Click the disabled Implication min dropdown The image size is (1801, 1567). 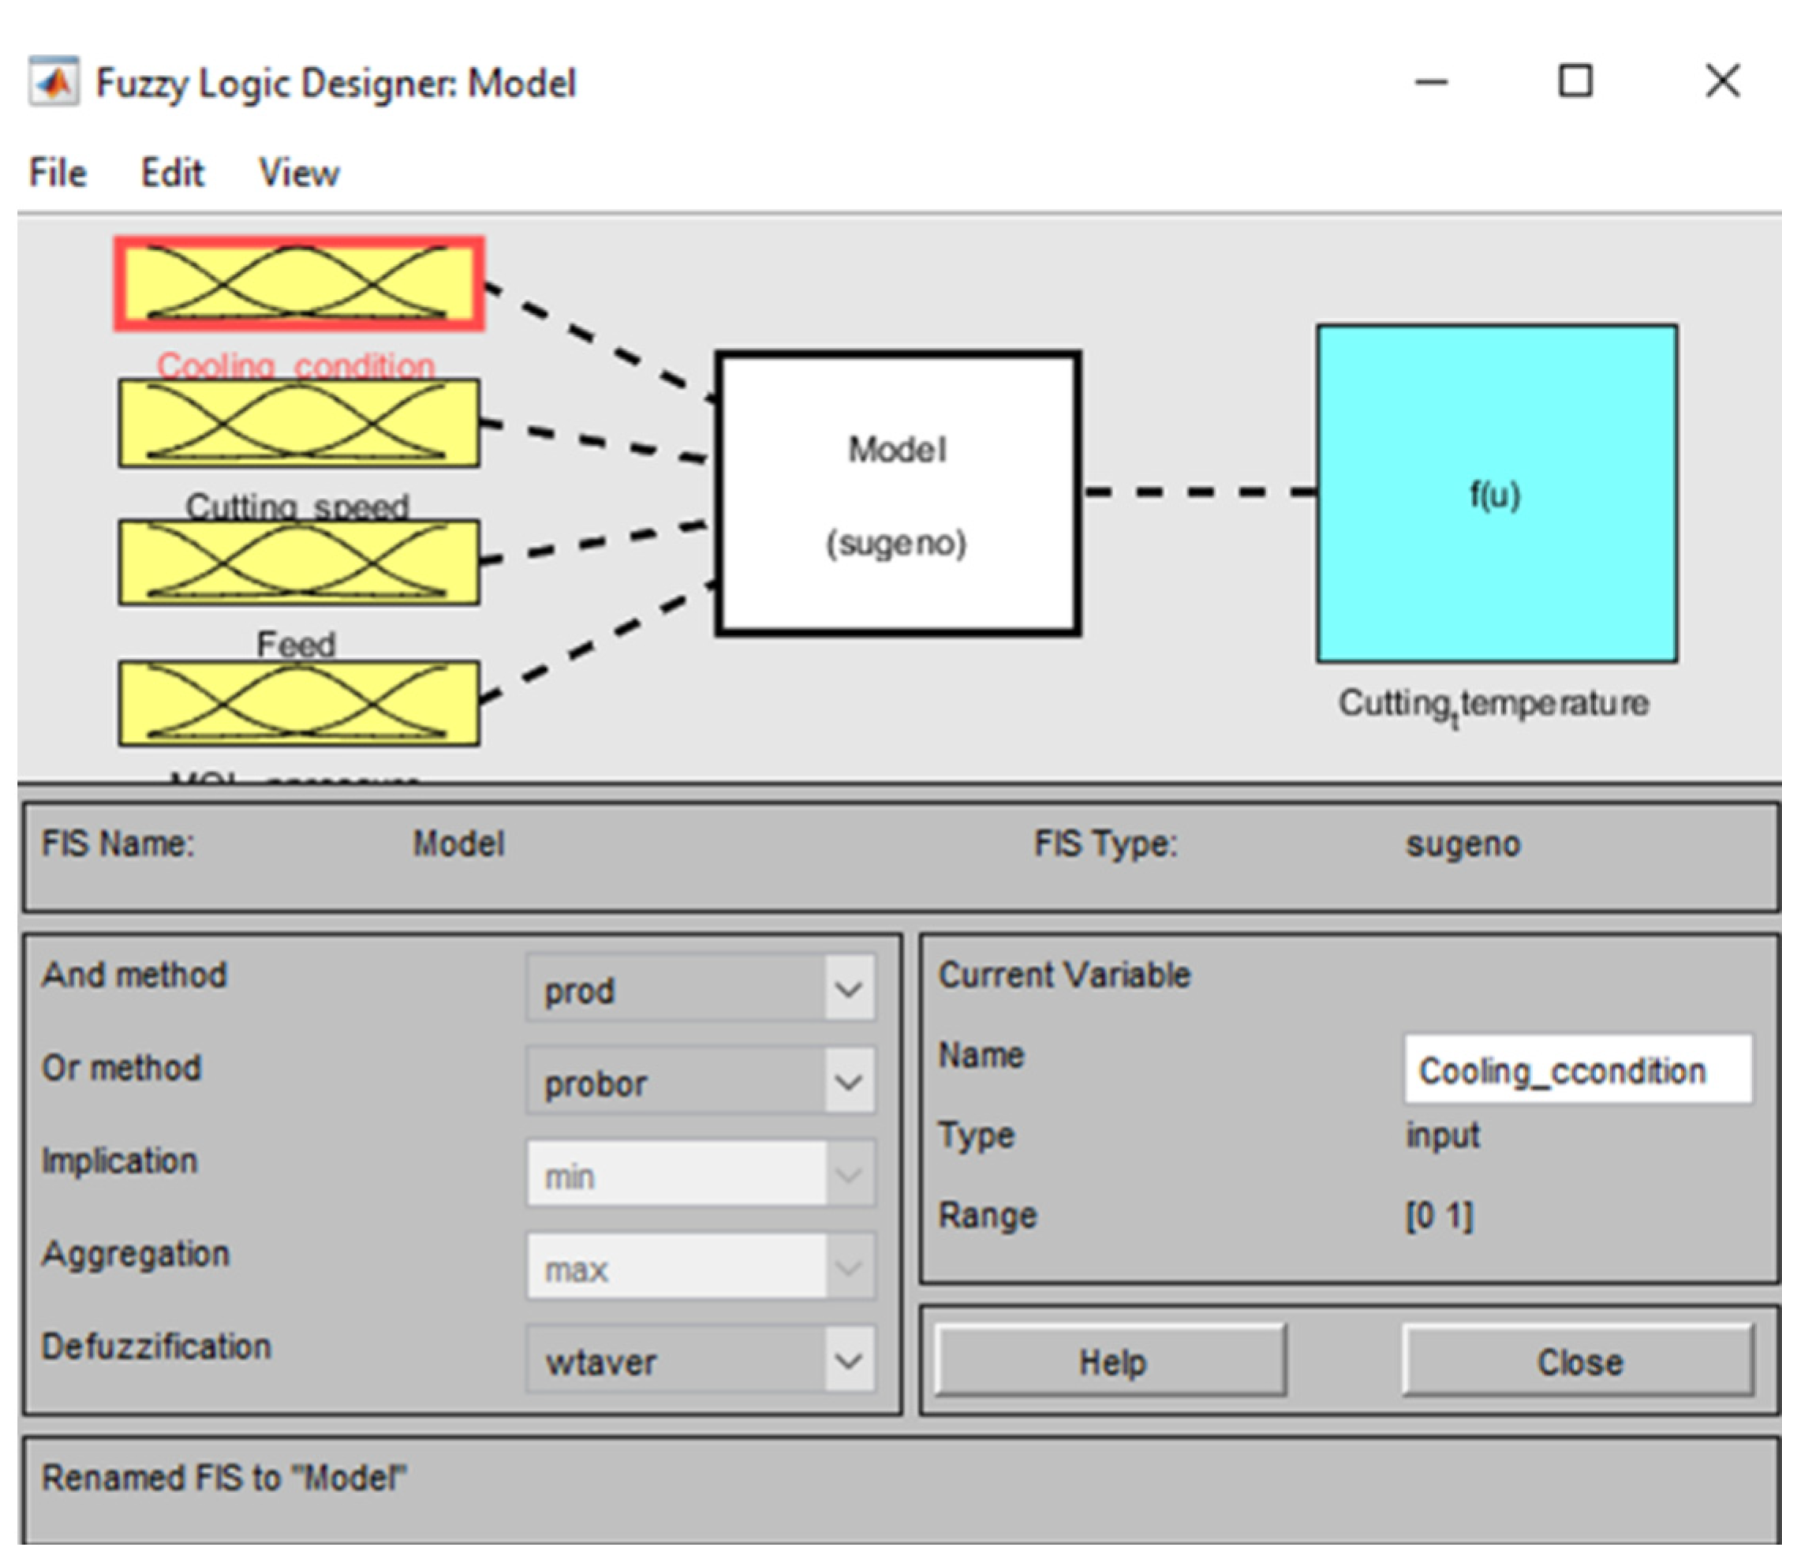click(x=701, y=1174)
